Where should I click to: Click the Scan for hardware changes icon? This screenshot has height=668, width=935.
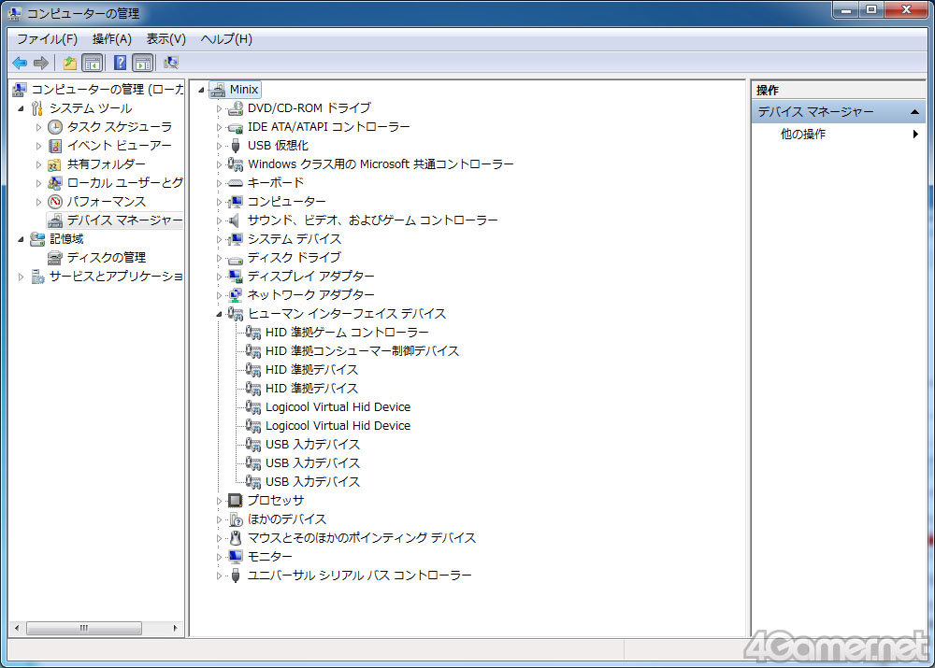[x=171, y=64]
